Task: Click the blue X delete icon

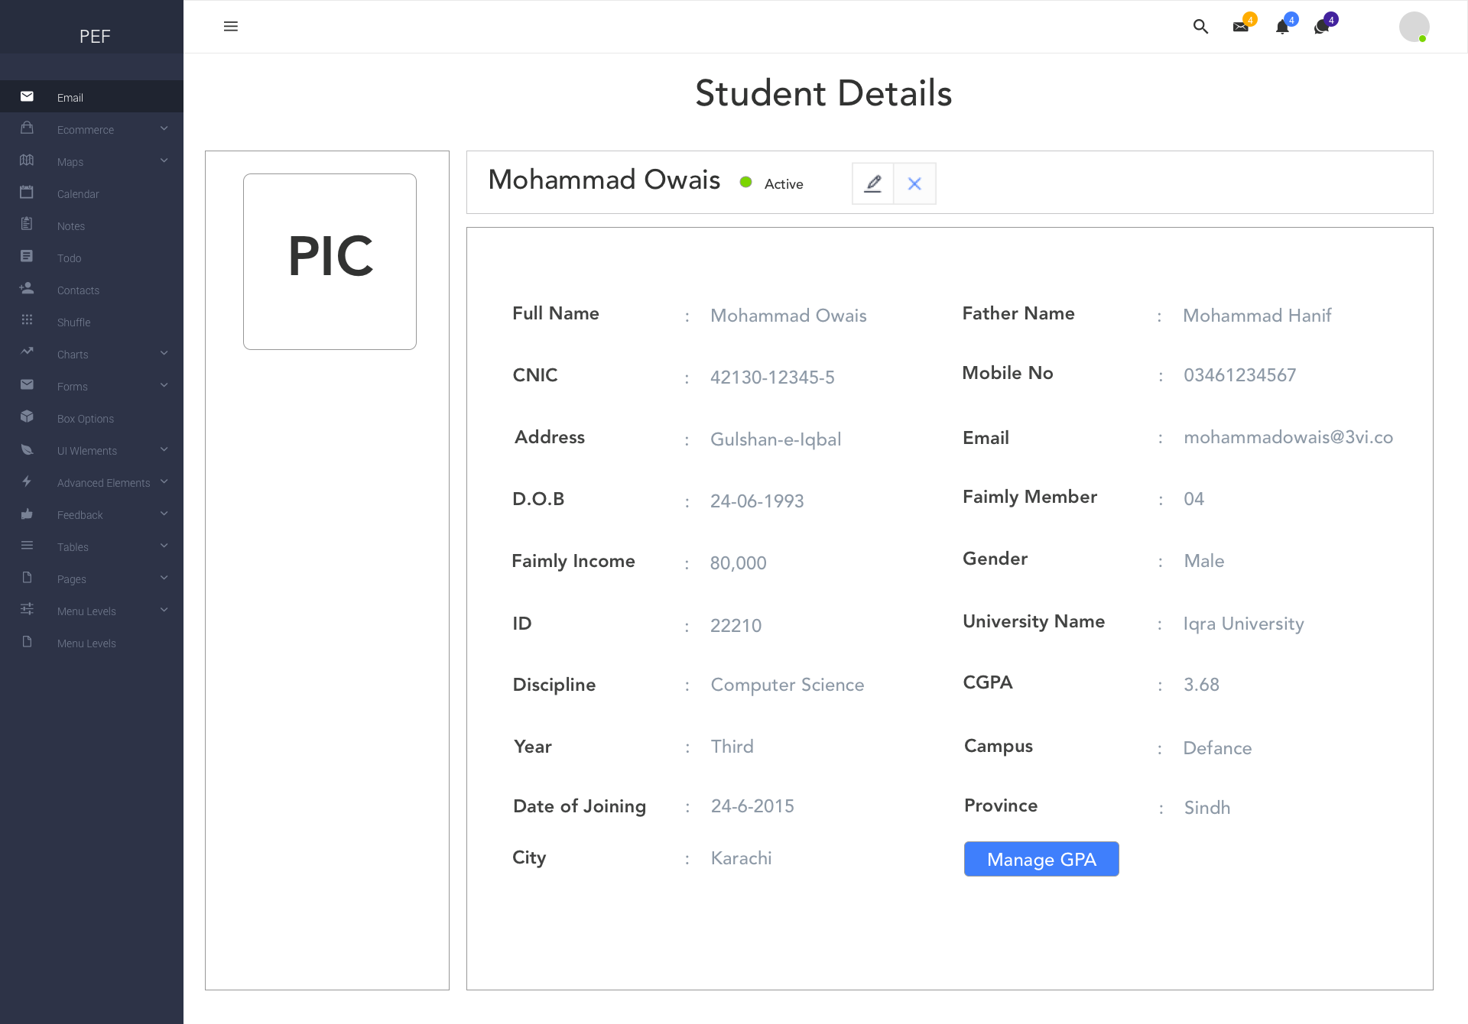Action: (914, 183)
